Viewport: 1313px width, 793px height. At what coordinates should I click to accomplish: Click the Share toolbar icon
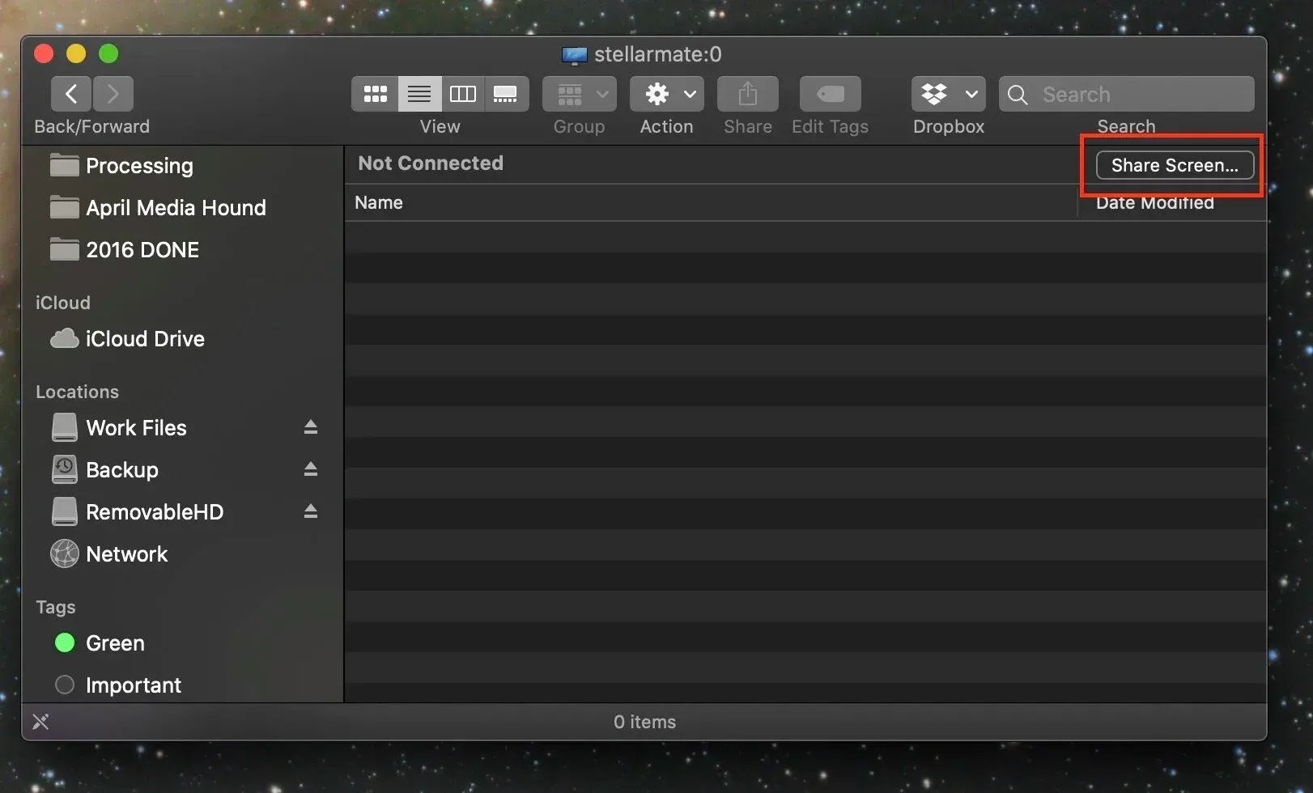point(746,93)
